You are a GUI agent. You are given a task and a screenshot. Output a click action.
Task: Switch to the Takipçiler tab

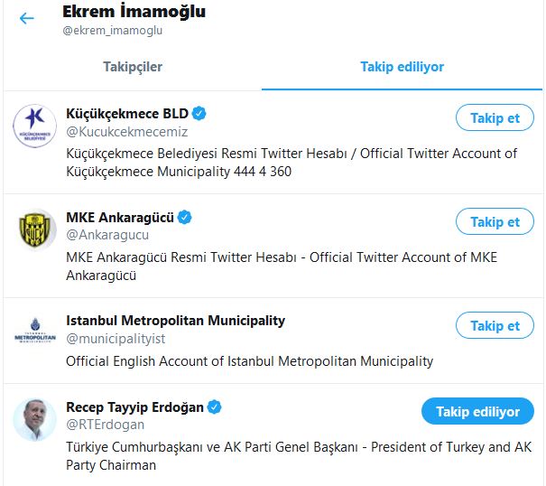point(133,67)
